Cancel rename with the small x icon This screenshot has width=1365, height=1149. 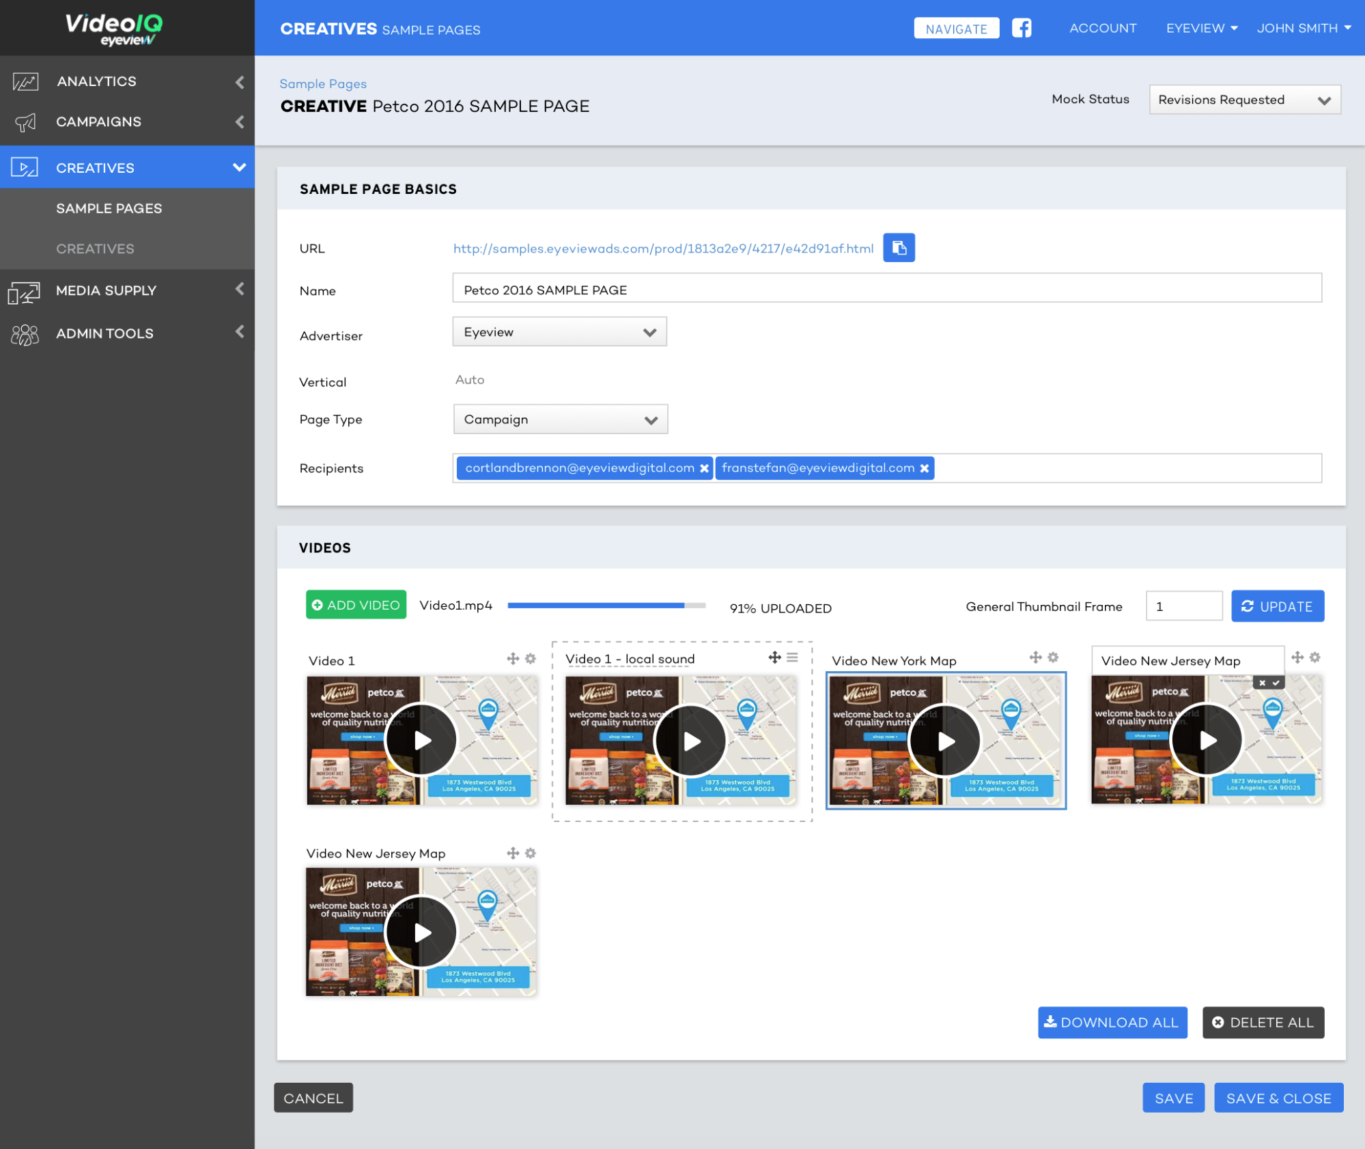click(1262, 683)
